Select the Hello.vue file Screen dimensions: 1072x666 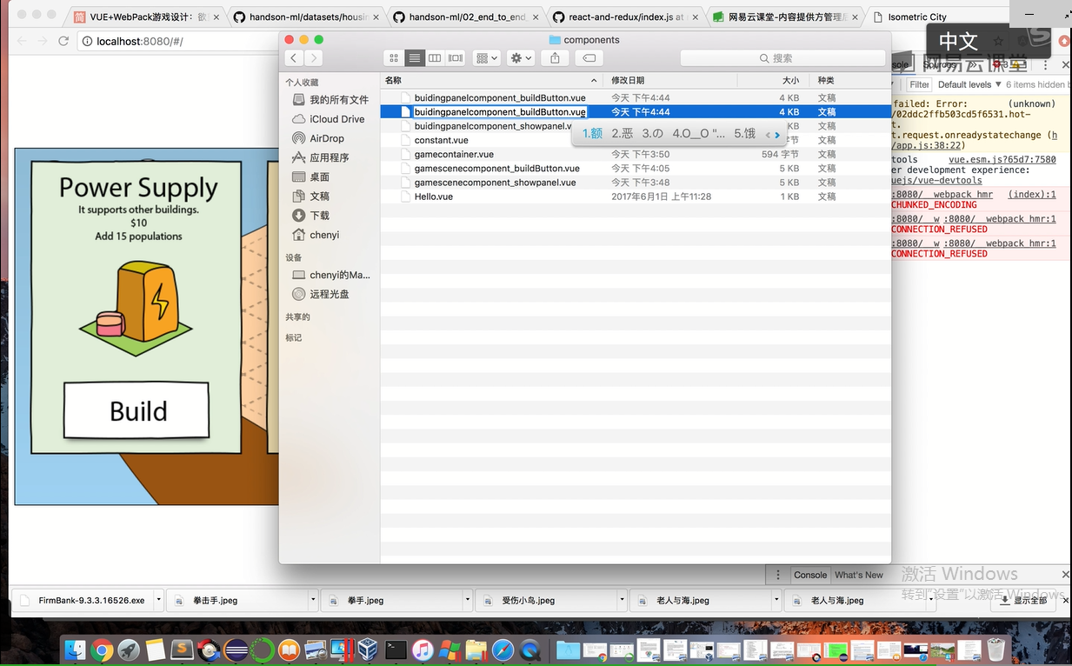click(636, 196)
